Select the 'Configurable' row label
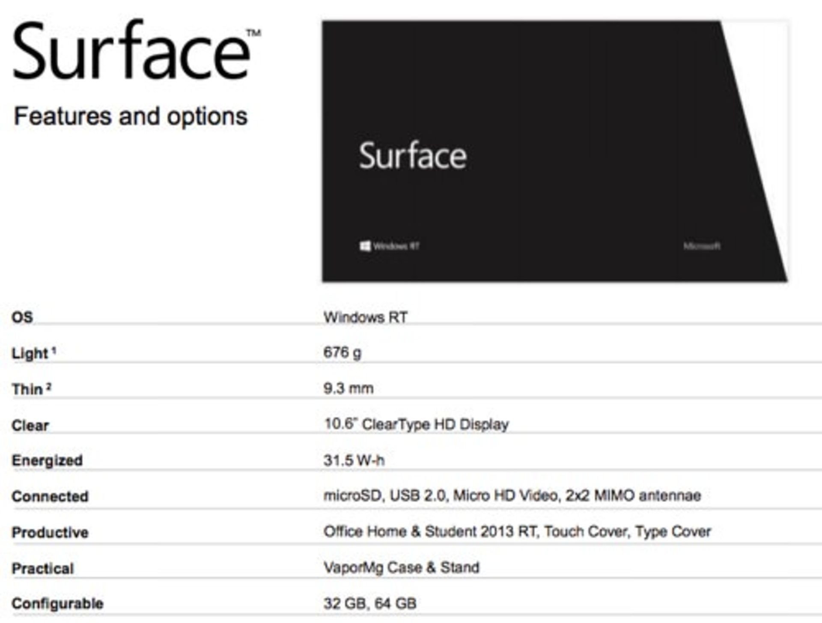822x623 pixels. pyautogui.click(x=58, y=604)
